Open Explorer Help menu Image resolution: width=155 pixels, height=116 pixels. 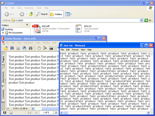(x=46, y=8)
